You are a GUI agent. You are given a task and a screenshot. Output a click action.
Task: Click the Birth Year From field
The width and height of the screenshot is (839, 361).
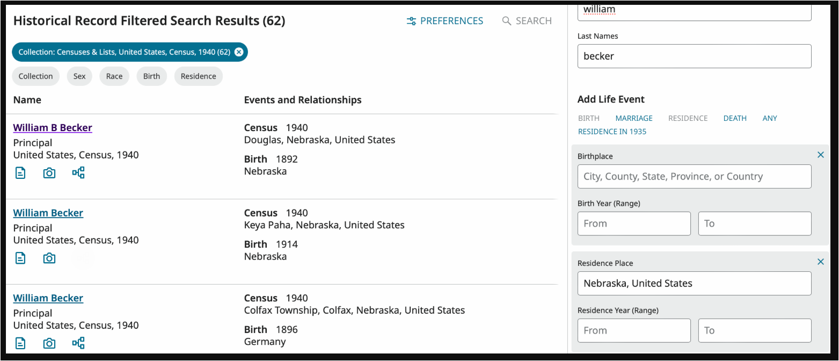(x=634, y=223)
